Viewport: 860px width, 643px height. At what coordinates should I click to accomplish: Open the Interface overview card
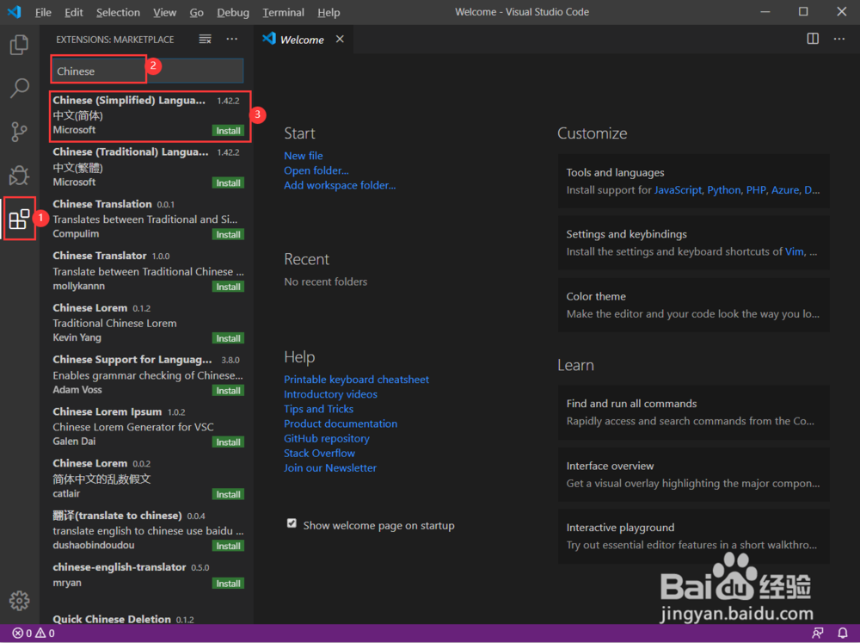[693, 474]
